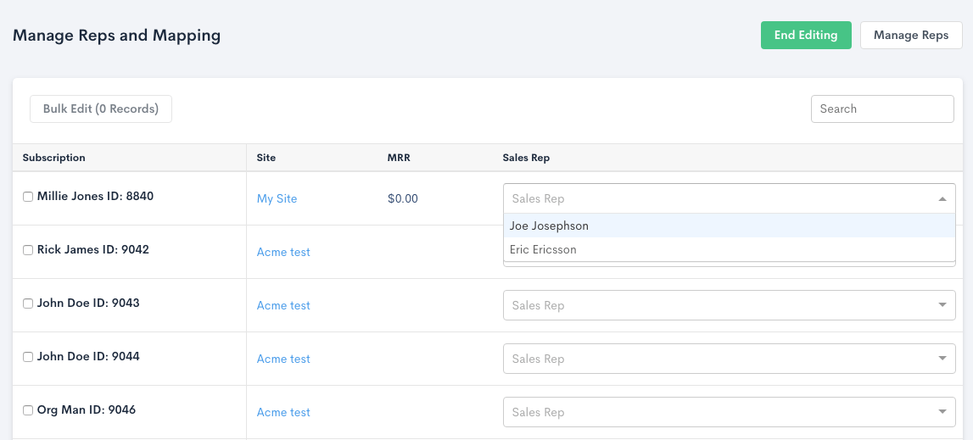Visit Acme test link in Org Man row
This screenshot has height=440, width=973.
tap(283, 412)
